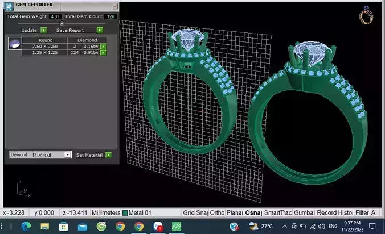
Task: Close the Gem Reporter panel
Action: tap(114, 6)
